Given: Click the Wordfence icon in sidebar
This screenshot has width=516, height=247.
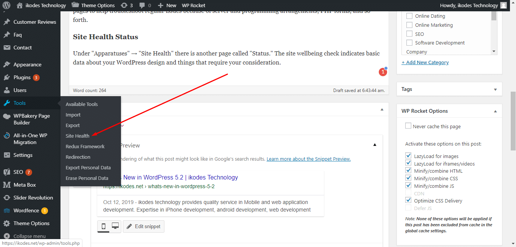Looking at the screenshot, I should (6, 210).
